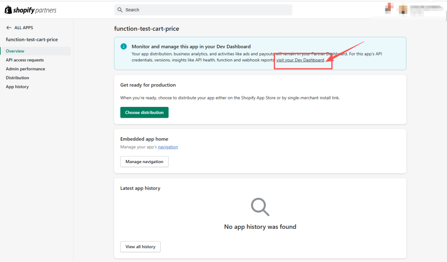Screen dimensions: 447x262
Task: Open the account avatar in the top right
Action: click(402, 10)
